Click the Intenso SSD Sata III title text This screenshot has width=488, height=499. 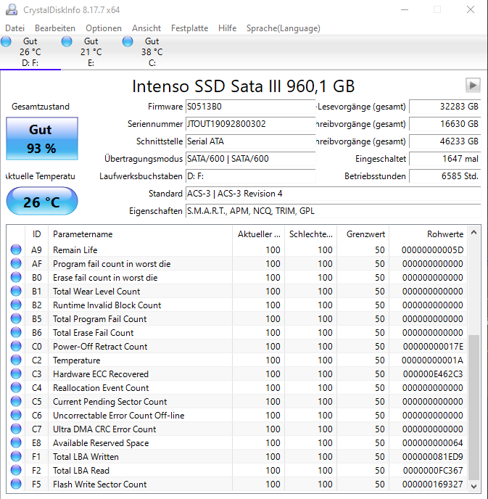coord(244,86)
